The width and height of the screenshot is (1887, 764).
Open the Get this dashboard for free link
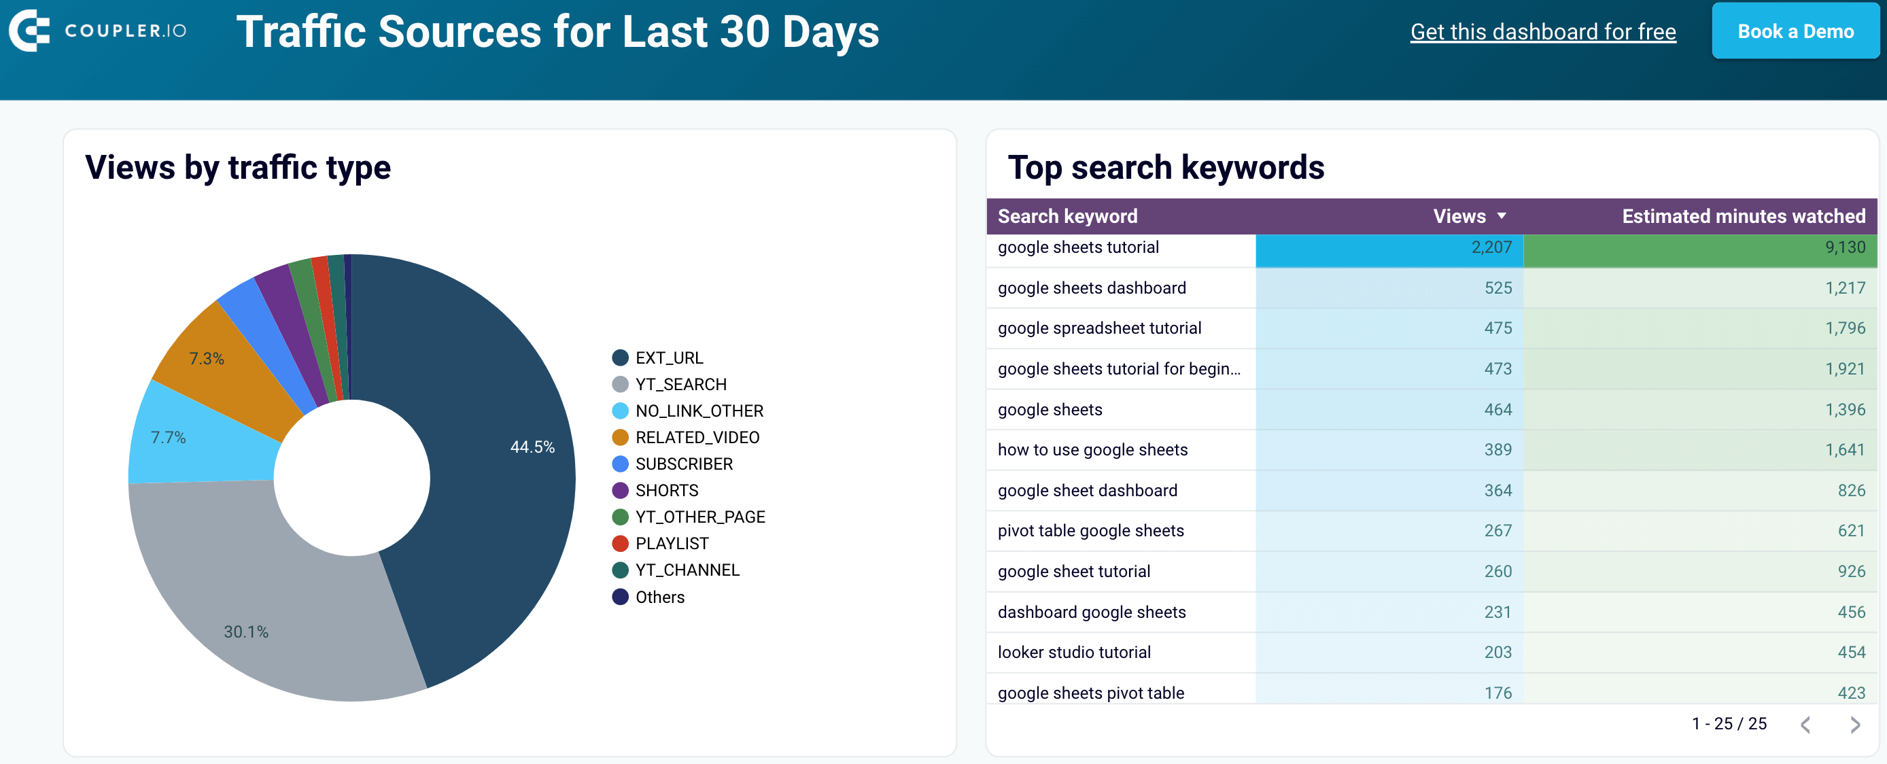pyautogui.click(x=1543, y=31)
